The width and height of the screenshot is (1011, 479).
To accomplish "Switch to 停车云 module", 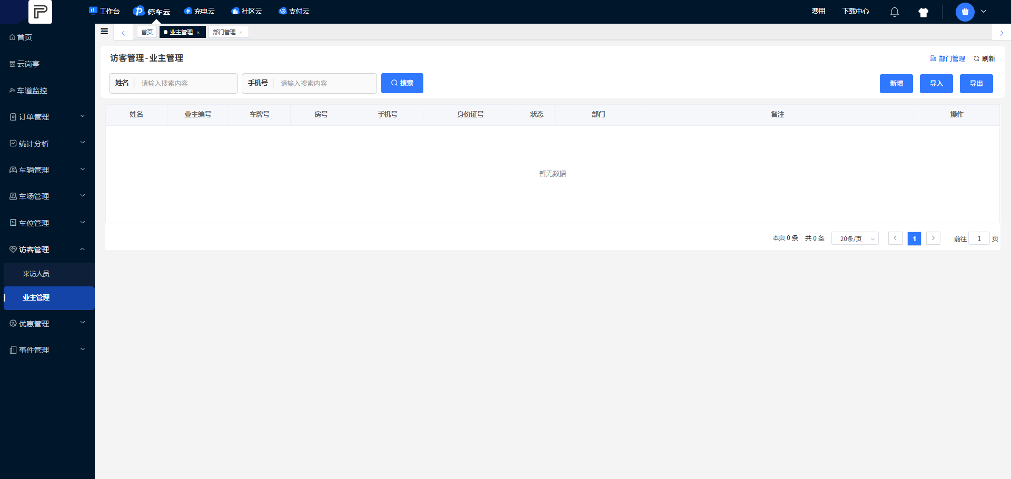I will (152, 11).
